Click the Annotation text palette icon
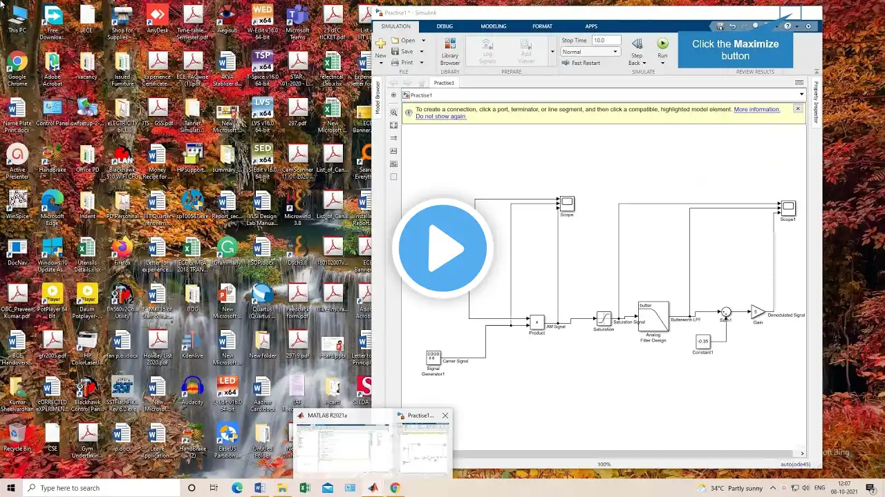The image size is (885, 497). [394, 150]
